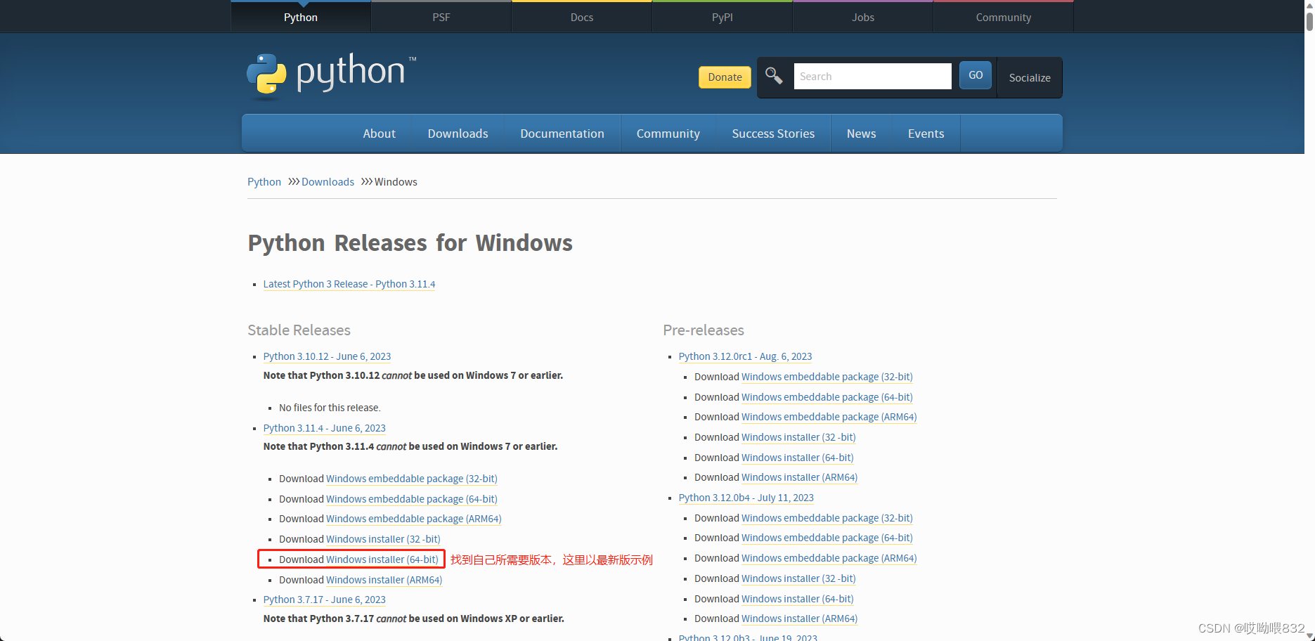Open the Python top navigation tab
This screenshot has height=641, width=1315.
tap(301, 17)
